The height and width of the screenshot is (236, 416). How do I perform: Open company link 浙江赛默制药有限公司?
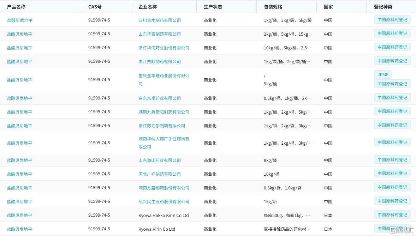(x=160, y=62)
